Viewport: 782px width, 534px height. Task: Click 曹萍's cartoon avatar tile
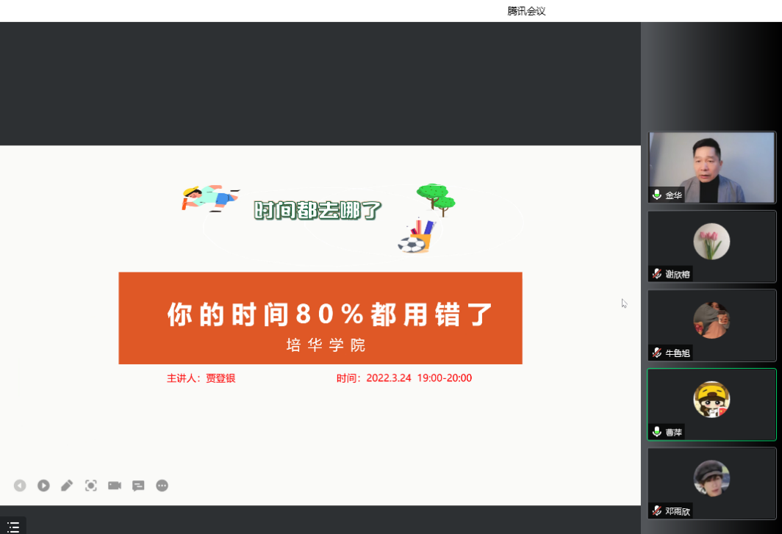point(711,400)
